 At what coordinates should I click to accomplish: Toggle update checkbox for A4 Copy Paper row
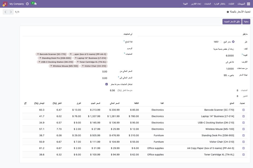(244, 148)
